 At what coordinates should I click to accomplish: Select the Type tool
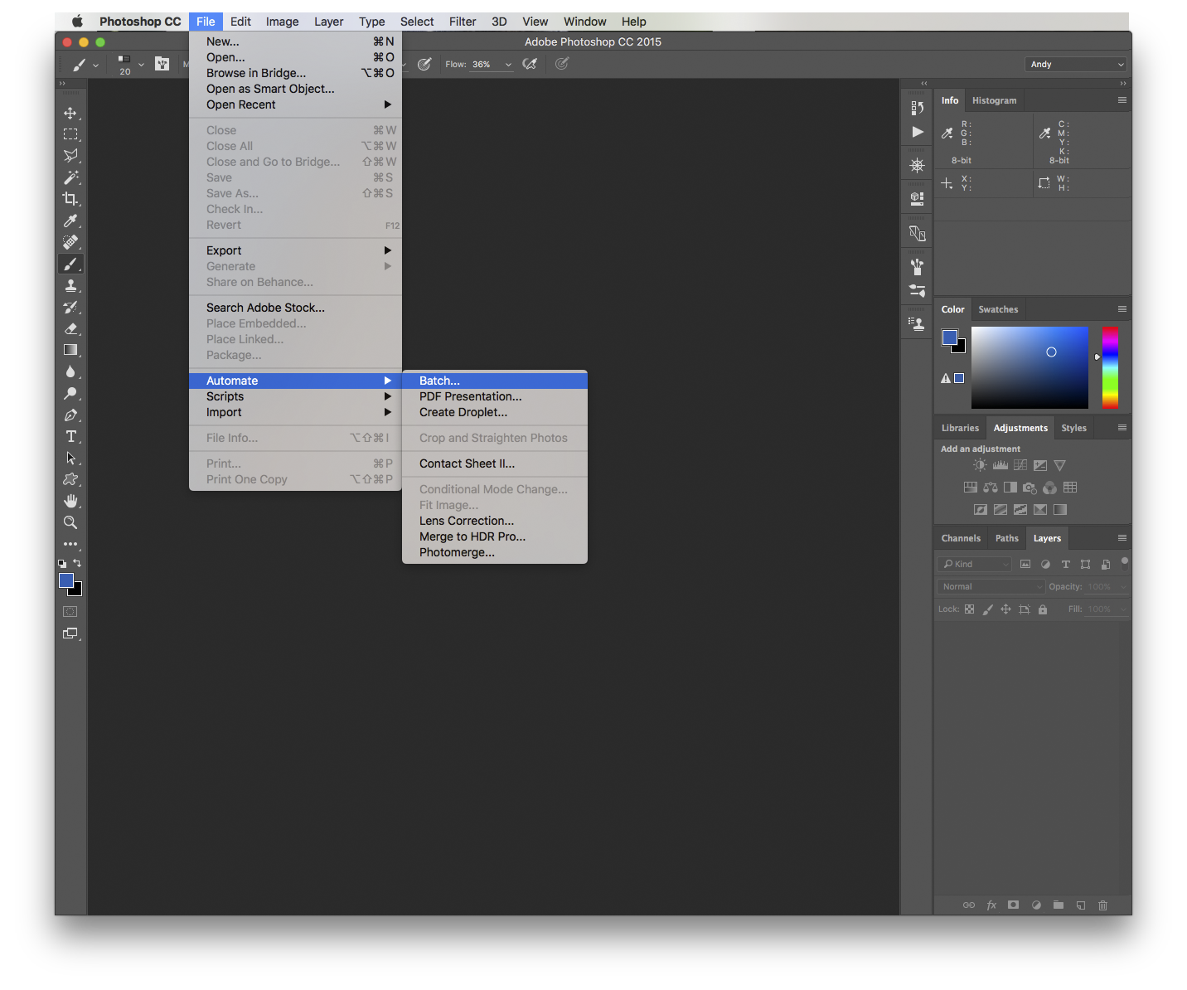(70, 436)
